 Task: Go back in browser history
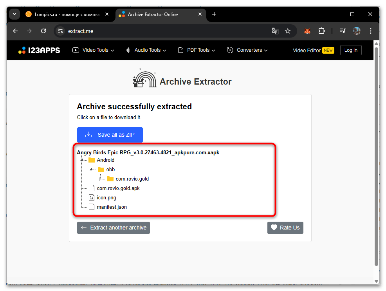(x=15, y=31)
